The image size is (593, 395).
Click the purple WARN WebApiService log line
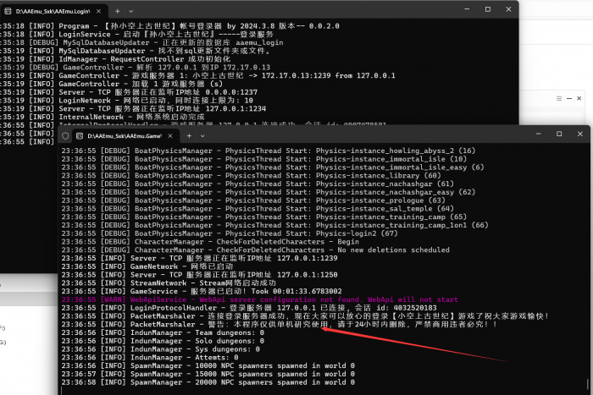pos(259,299)
